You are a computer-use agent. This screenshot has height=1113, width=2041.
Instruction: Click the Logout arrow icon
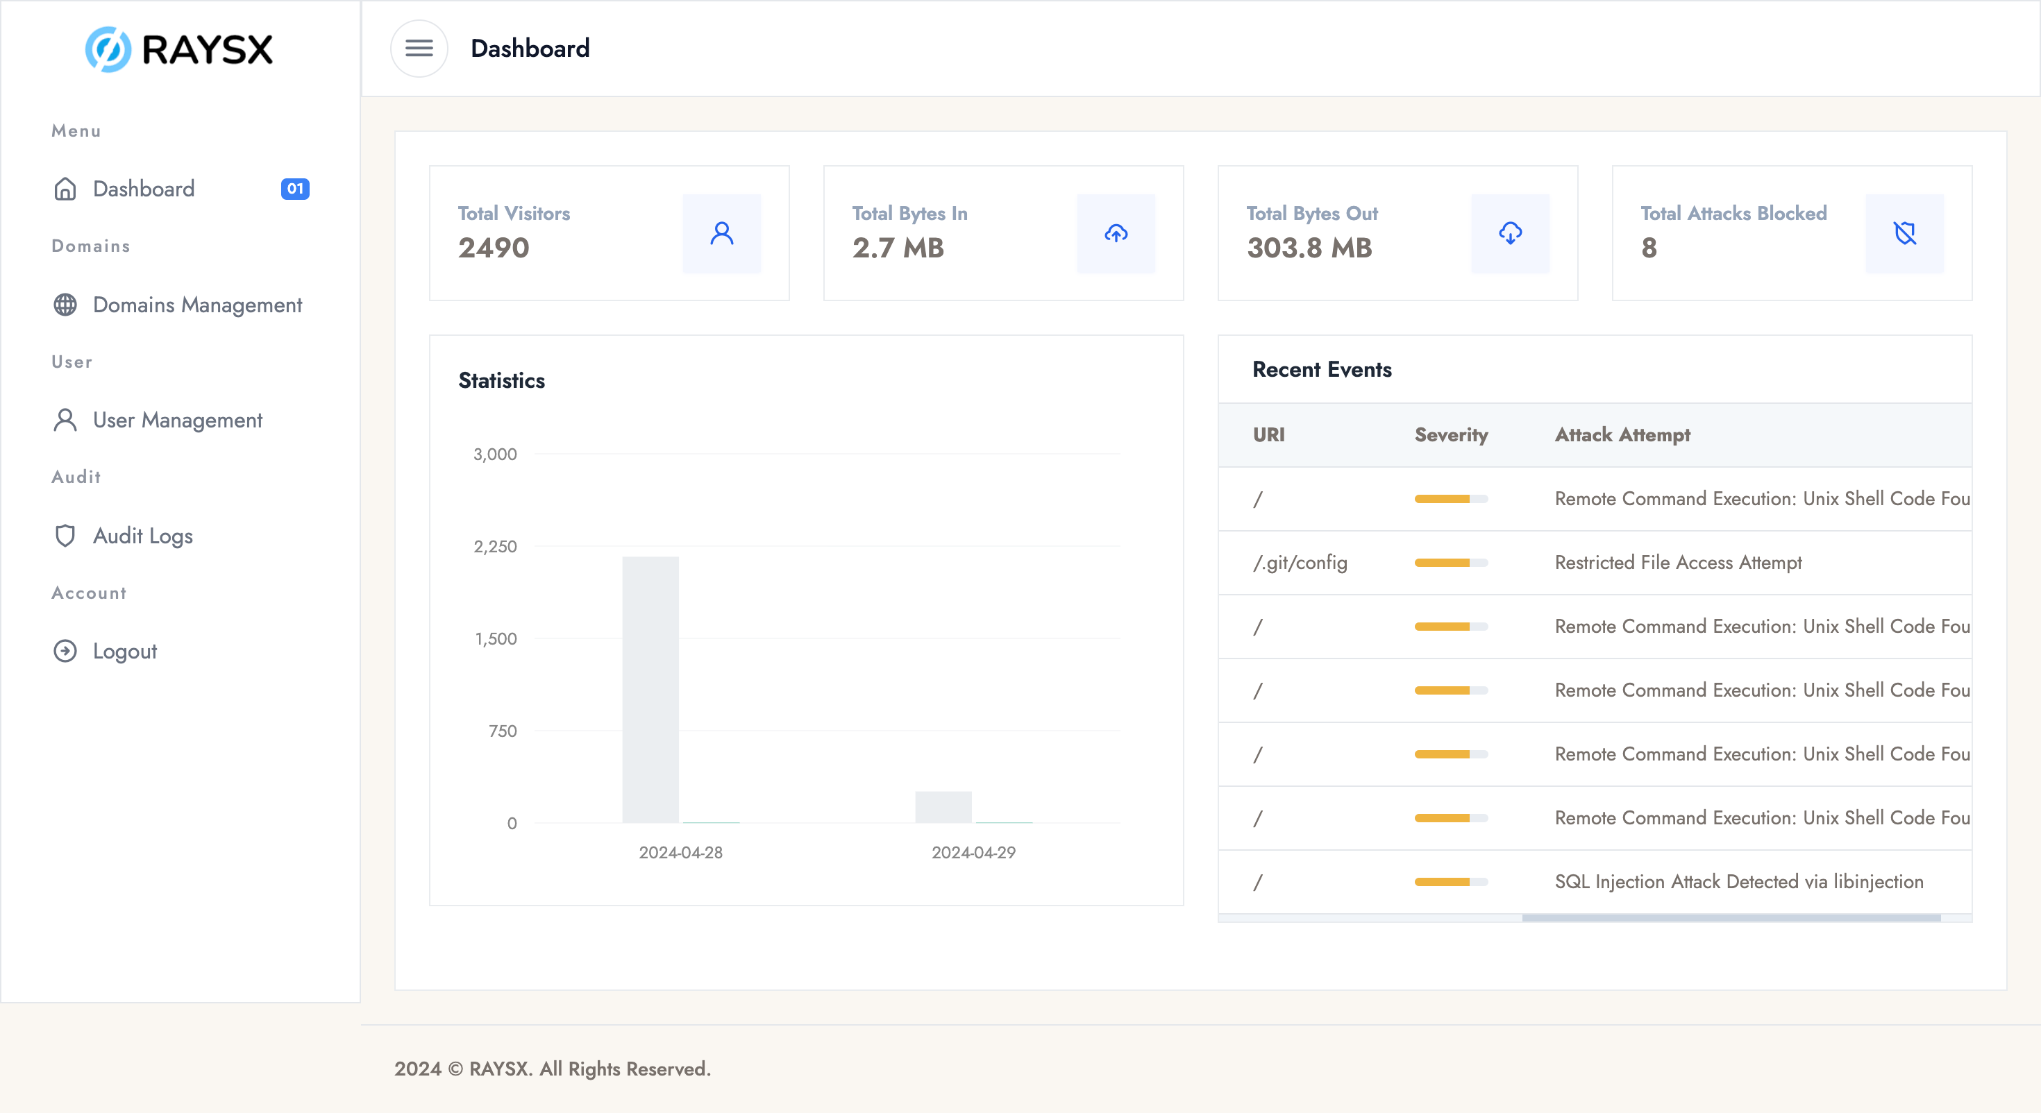65,651
